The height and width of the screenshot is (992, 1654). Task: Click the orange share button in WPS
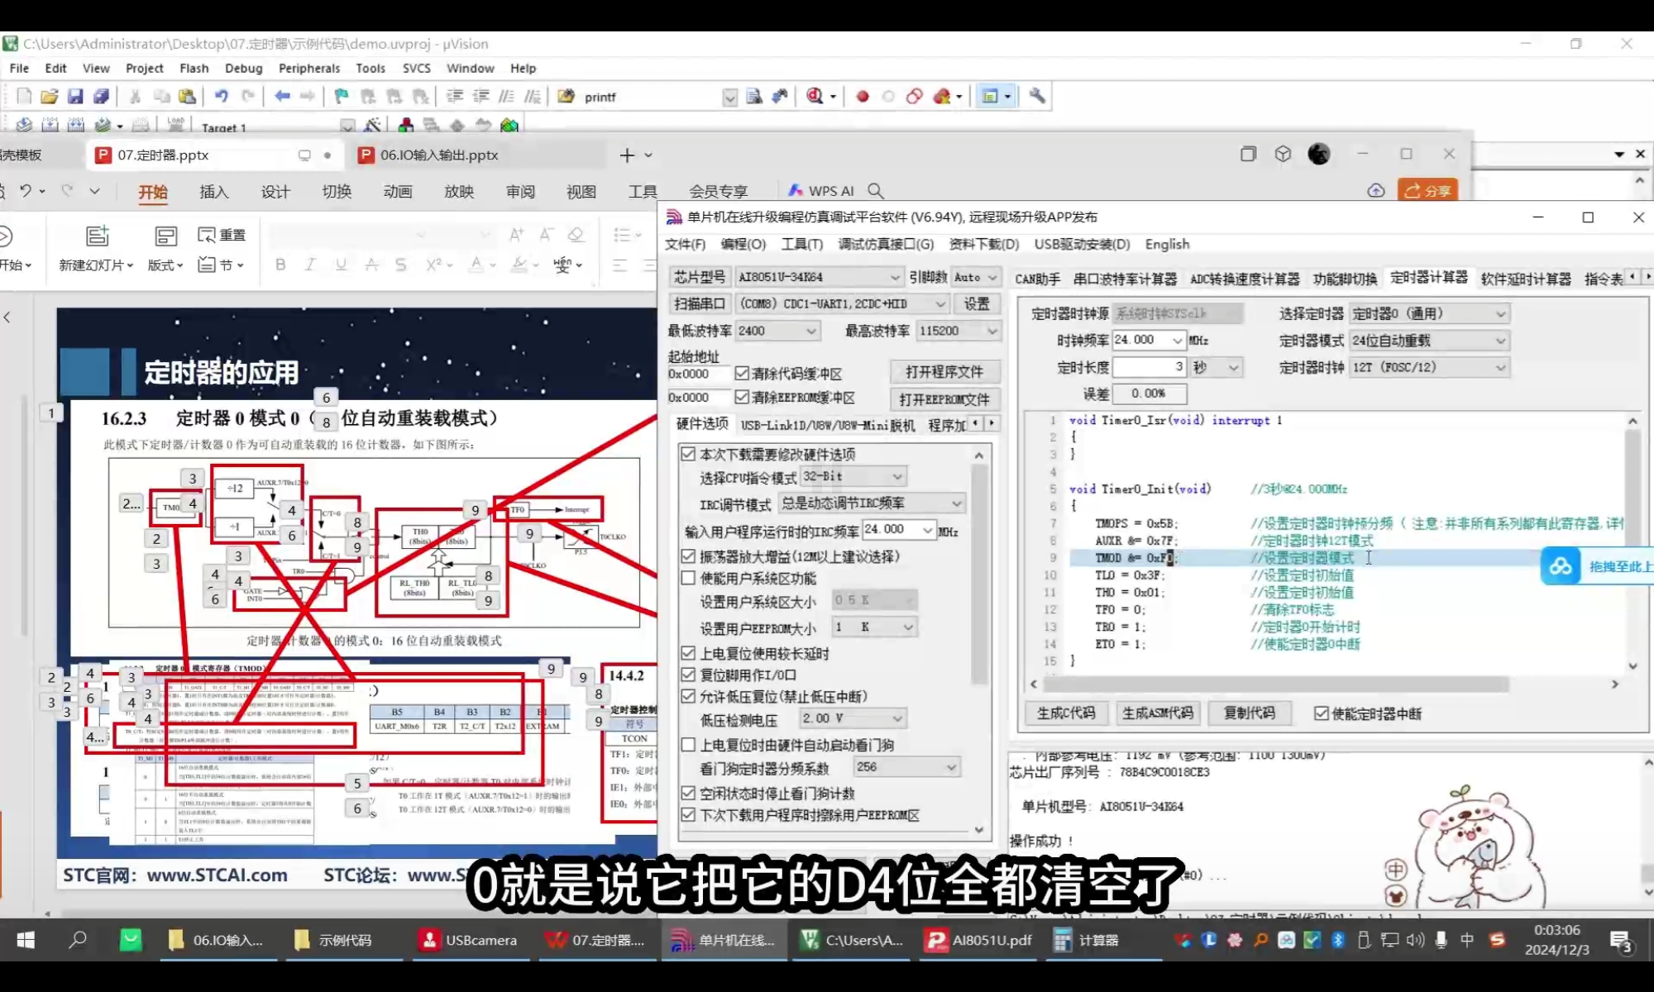pos(1427,191)
